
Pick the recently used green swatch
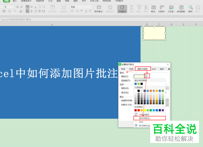tap(138, 84)
